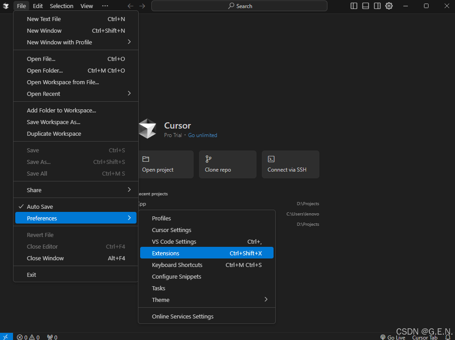Open Profiles in the Preferences submenu
The image size is (455, 340).
point(207,218)
